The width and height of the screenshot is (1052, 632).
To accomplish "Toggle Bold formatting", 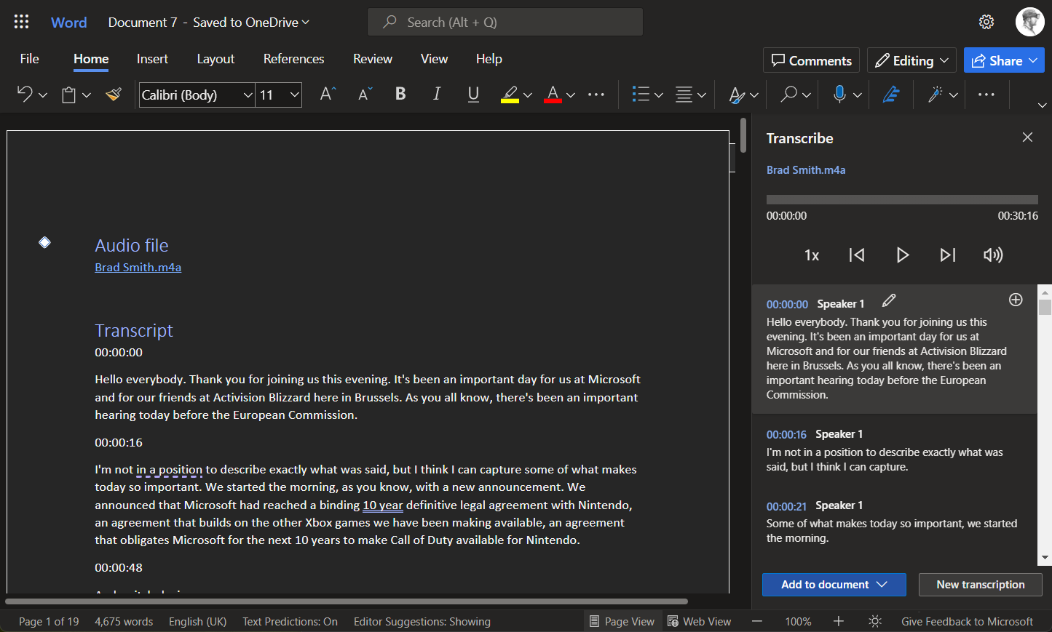I will click(x=400, y=94).
